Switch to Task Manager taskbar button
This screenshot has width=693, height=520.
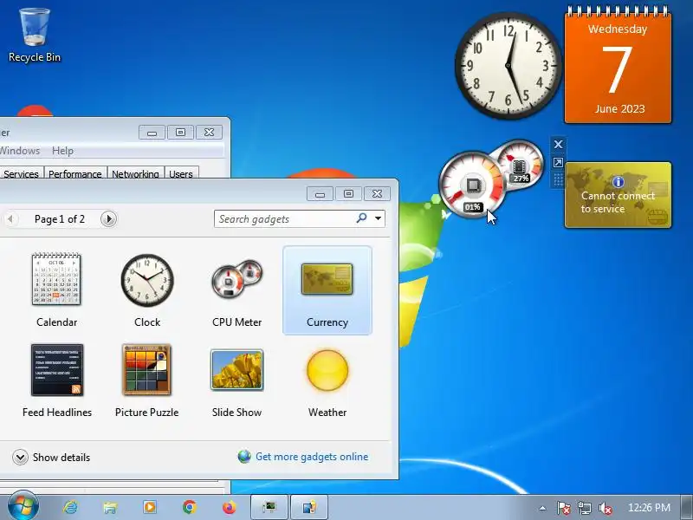click(x=269, y=507)
